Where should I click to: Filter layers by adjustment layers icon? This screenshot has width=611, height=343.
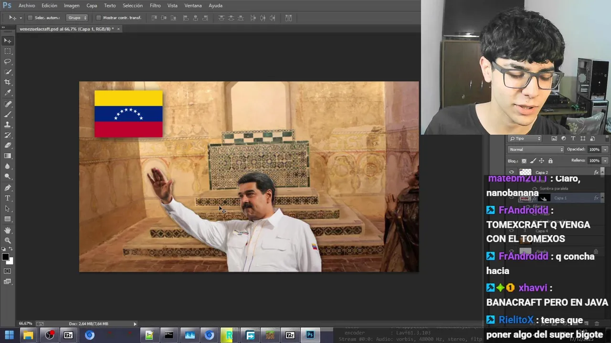[x=564, y=139]
